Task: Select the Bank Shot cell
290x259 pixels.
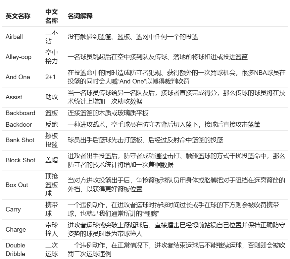Action: [20, 140]
